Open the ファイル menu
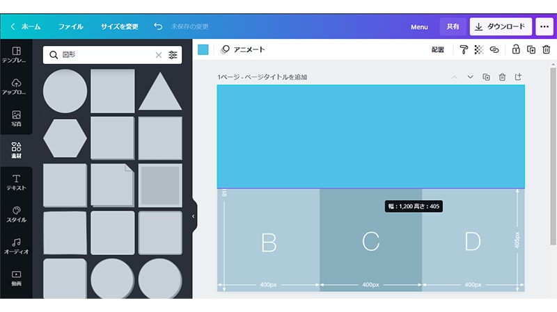This screenshot has height=312, width=557. point(70,26)
